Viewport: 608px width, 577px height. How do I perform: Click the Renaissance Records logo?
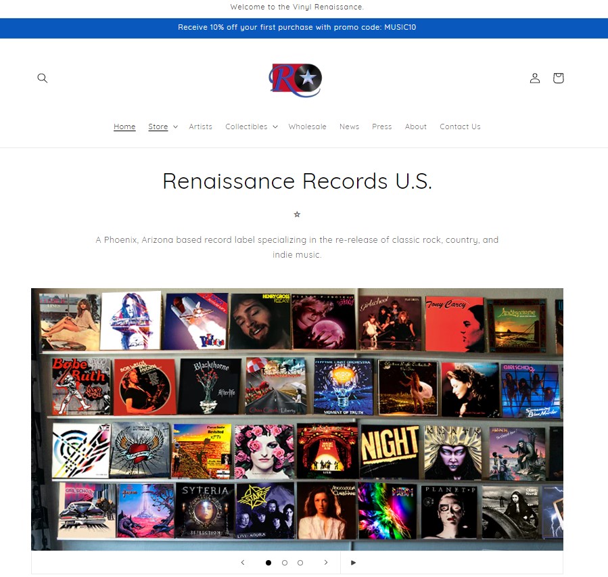pos(296,80)
